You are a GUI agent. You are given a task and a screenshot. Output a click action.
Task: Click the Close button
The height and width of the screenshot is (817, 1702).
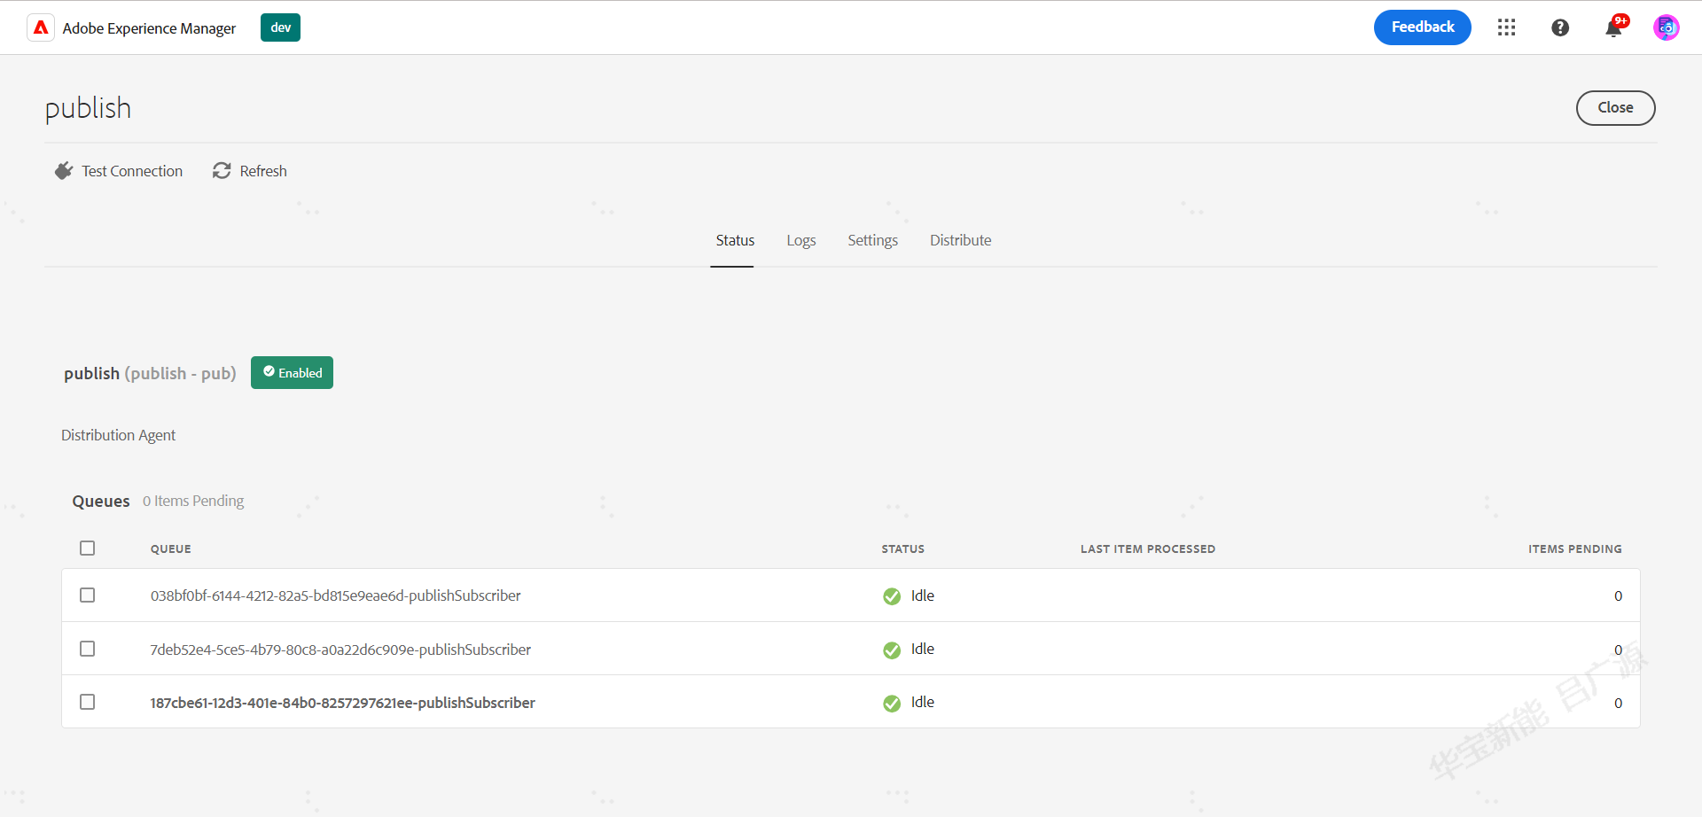coord(1615,107)
